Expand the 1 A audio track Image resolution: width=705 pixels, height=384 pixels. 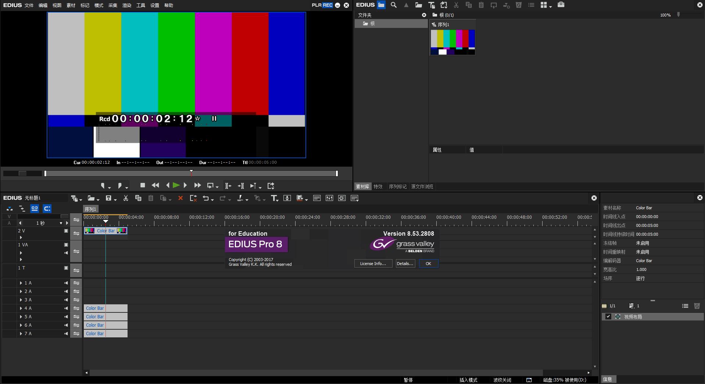(21, 283)
